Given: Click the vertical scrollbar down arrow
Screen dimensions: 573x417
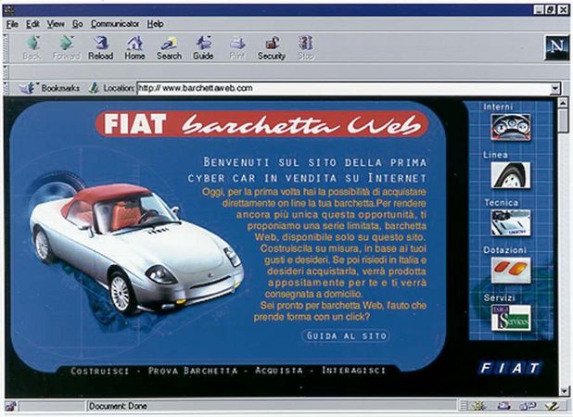Looking at the screenshot, I should [563, 390].
